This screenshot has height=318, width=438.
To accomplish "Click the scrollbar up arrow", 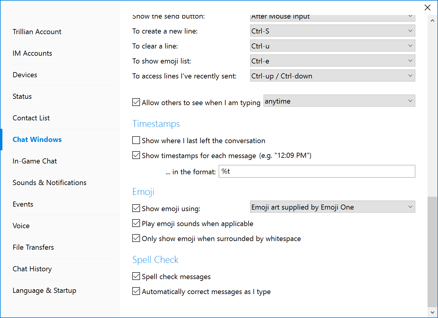I will coord(432,20).
